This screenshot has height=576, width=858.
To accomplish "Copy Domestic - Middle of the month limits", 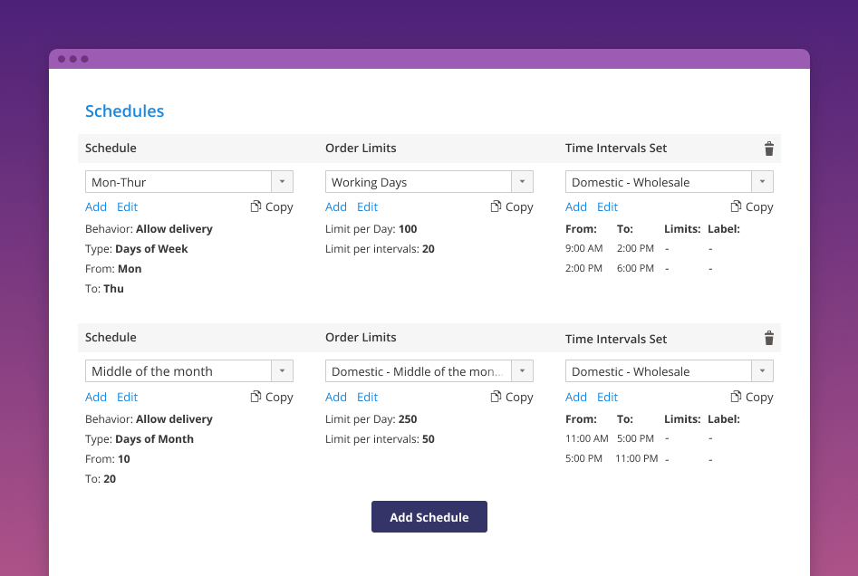I will click(512, 397).
